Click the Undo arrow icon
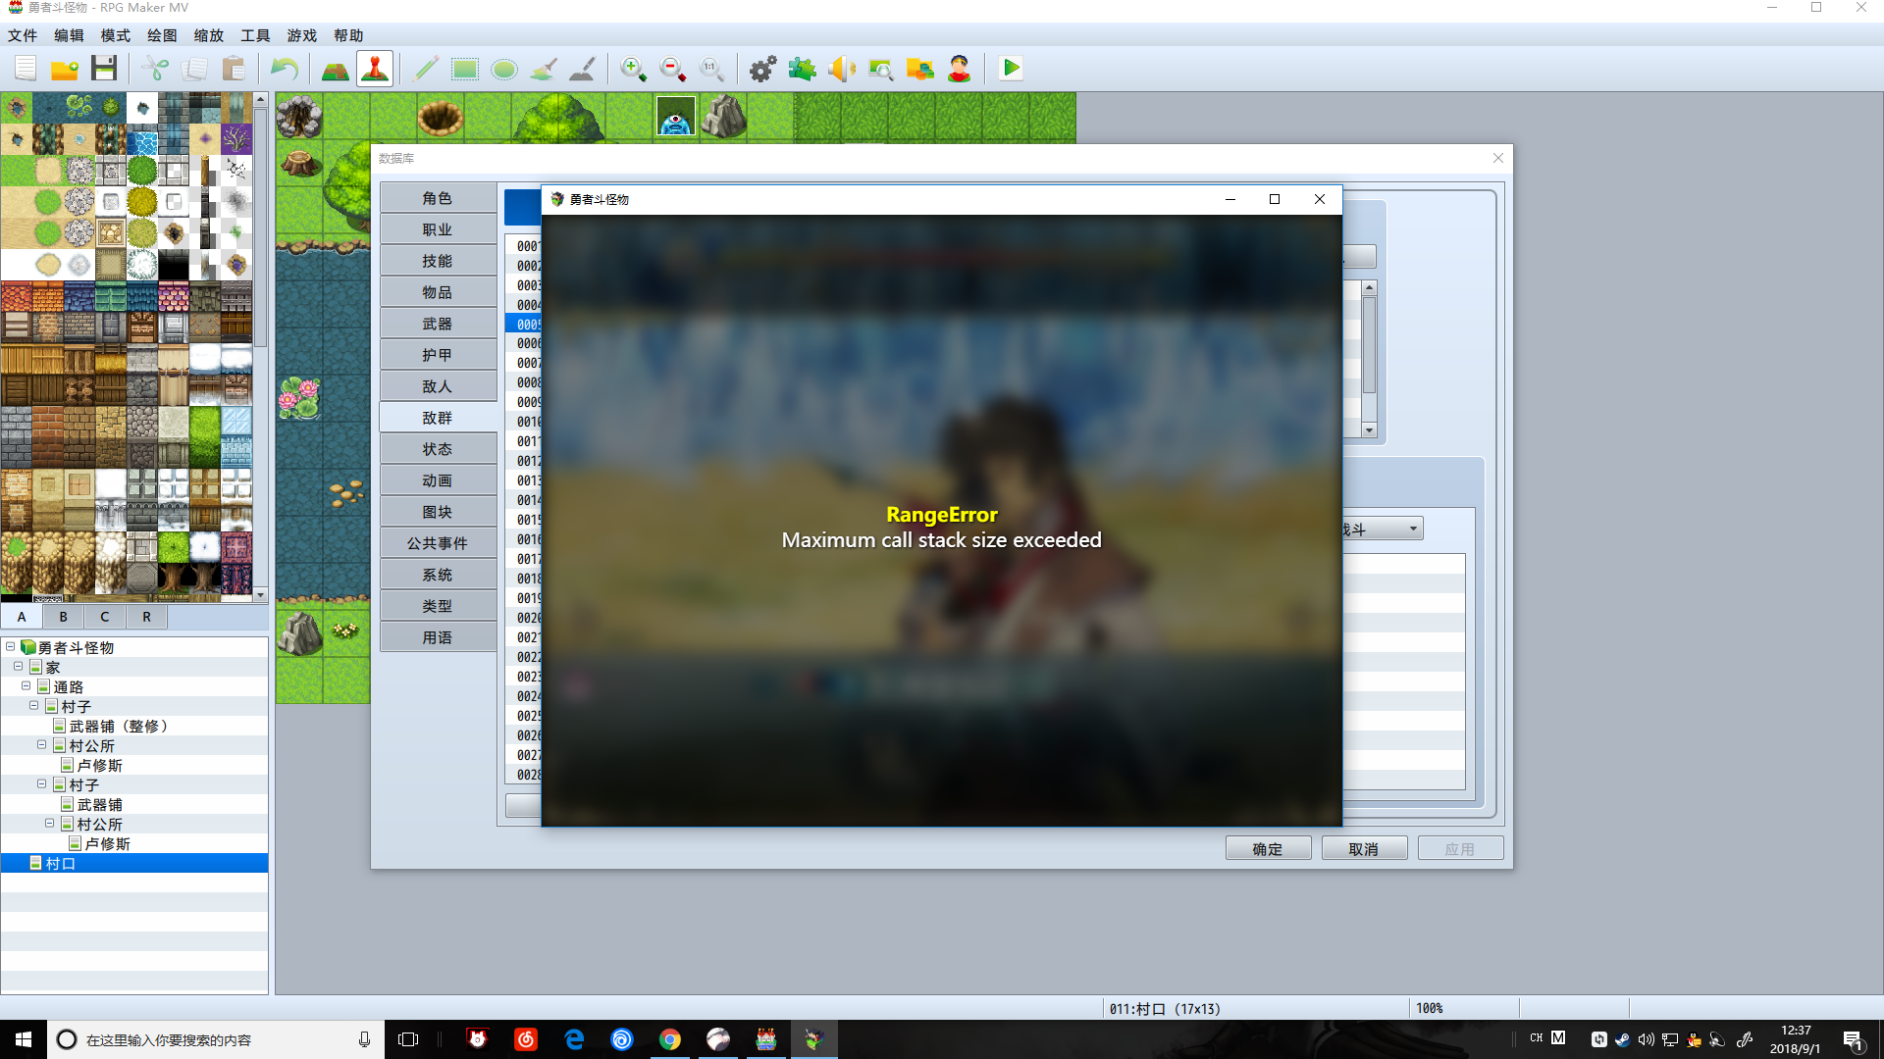The width and height of the screenshot is (1884, 1059). point(285,69)
